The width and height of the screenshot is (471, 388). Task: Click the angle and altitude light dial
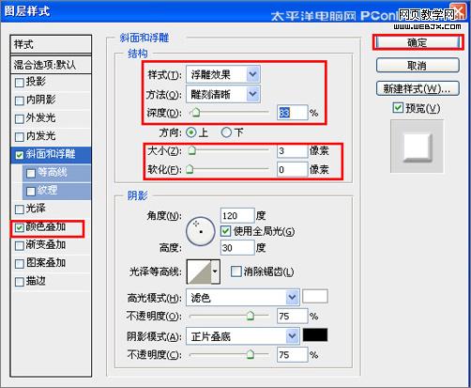click(x=201, y=231)
